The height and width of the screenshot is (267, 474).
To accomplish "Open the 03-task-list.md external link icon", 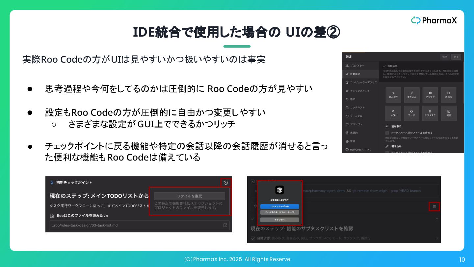I will pos(225,225).
